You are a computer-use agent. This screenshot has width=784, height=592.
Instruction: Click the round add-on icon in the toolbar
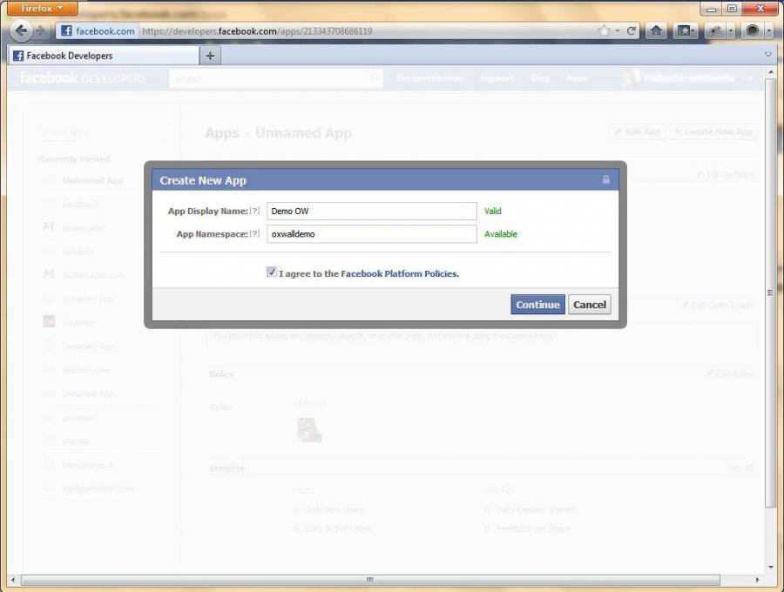752,31
